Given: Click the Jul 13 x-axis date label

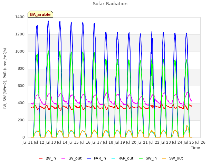Looking at the screenshot, I should click(51, 143).
